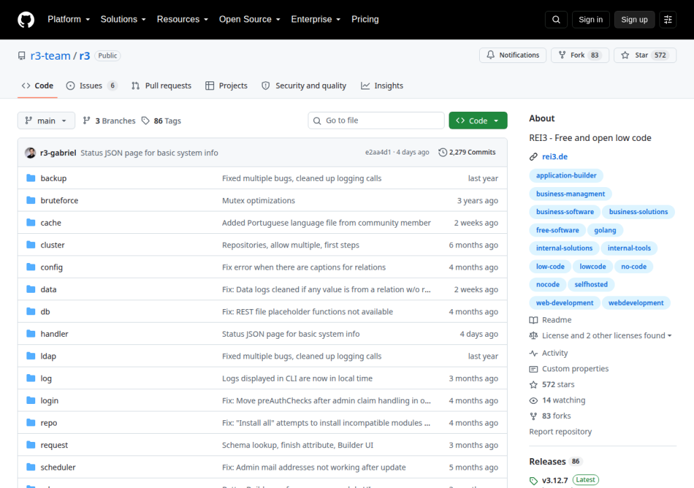Viewport: 694px width, 488px height.
Task: Click the handler folder icon
Action: coord(30,333)
